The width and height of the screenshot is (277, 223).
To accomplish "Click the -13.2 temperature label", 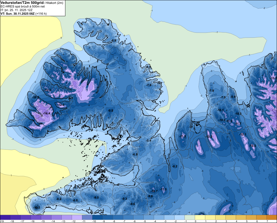I will click(209, 137).
